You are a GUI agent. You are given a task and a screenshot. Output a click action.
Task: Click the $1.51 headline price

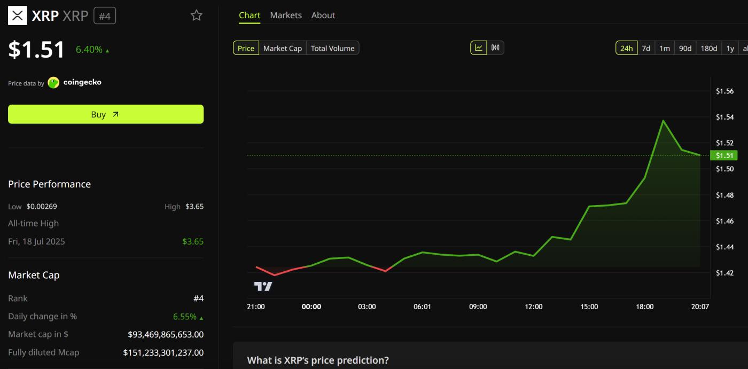(x=36, y=50)
